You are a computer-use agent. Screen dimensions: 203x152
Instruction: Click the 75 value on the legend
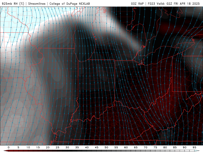point(155,147)
